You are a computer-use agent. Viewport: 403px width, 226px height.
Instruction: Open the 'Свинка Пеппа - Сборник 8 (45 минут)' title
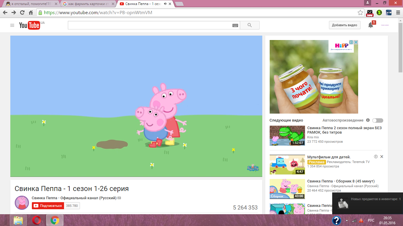(x=341, y=181)
